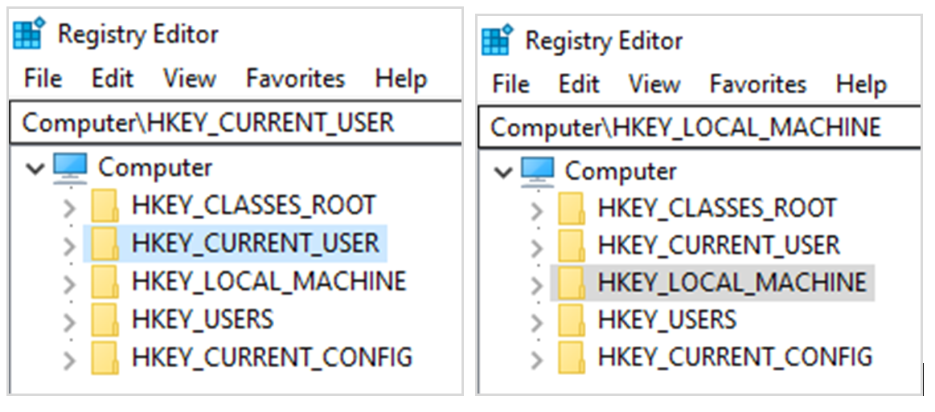Viewport: 935px width, 412px height.
Task: Select HKEY_LOCAL_MACHINE key label in left window
Action: pos(269,281)
